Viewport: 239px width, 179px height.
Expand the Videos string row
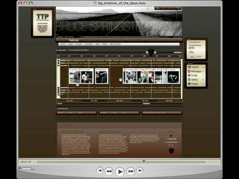(58, 90)
